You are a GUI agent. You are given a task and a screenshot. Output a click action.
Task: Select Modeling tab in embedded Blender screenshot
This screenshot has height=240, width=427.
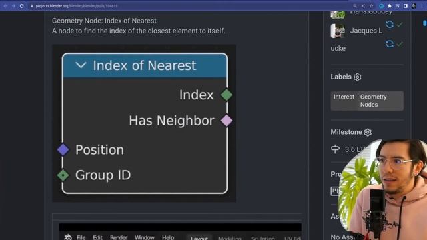pos(230,238)
